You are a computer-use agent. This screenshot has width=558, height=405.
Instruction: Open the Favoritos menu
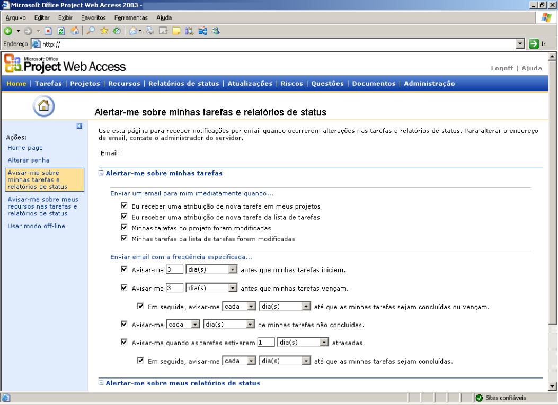tap(93, 18)
